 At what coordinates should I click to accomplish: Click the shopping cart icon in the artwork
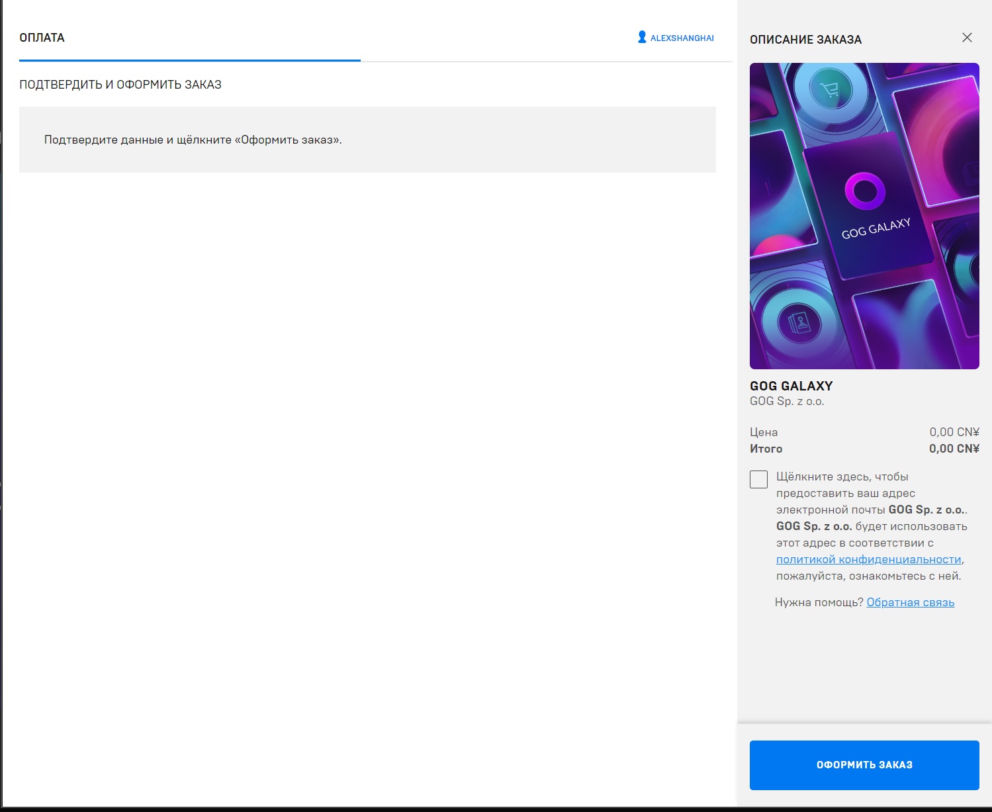829,89
